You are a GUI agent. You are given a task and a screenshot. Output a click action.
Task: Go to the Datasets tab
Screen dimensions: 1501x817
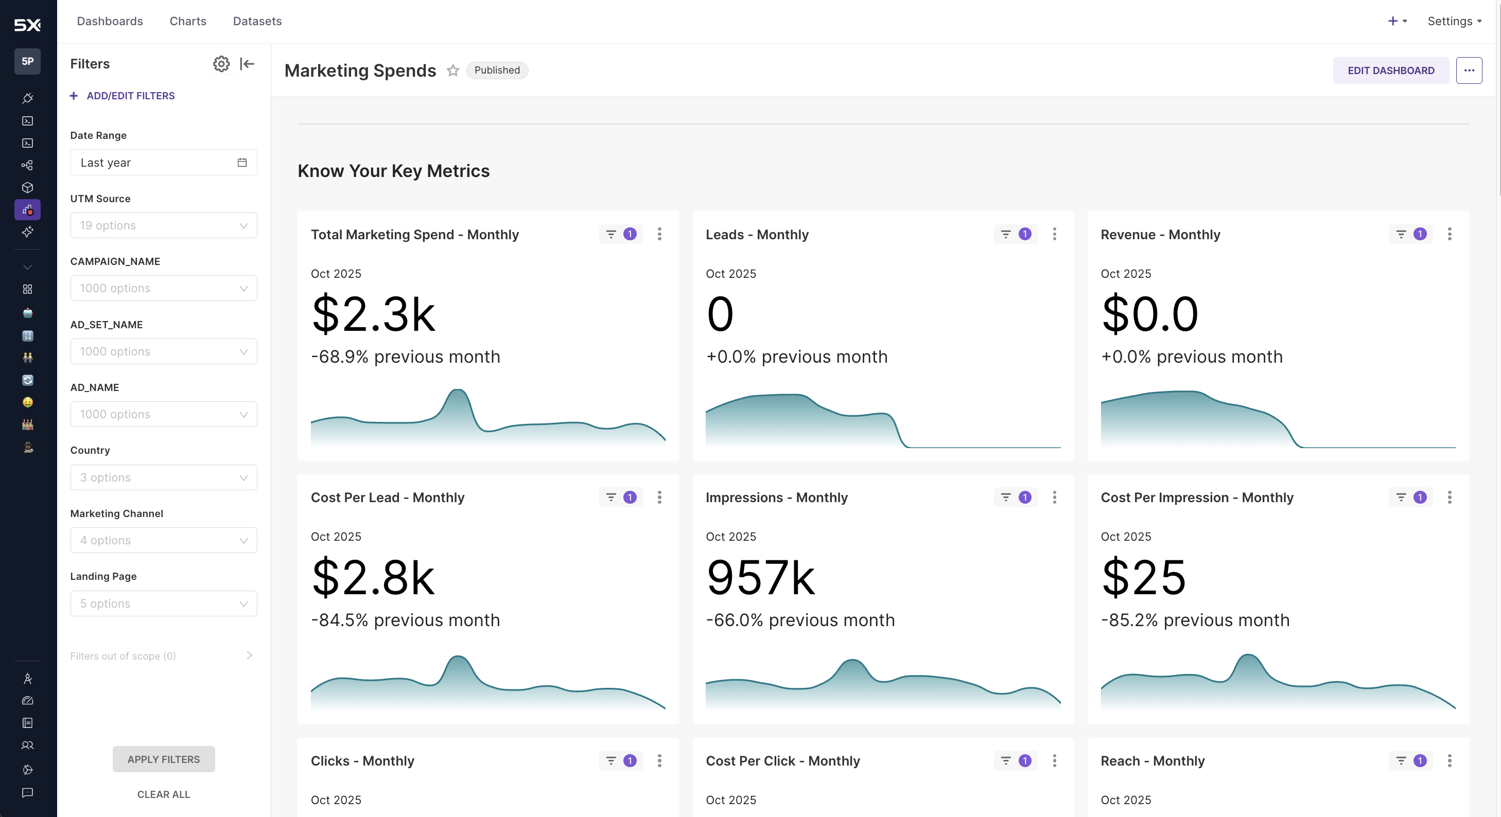[257, 21]
